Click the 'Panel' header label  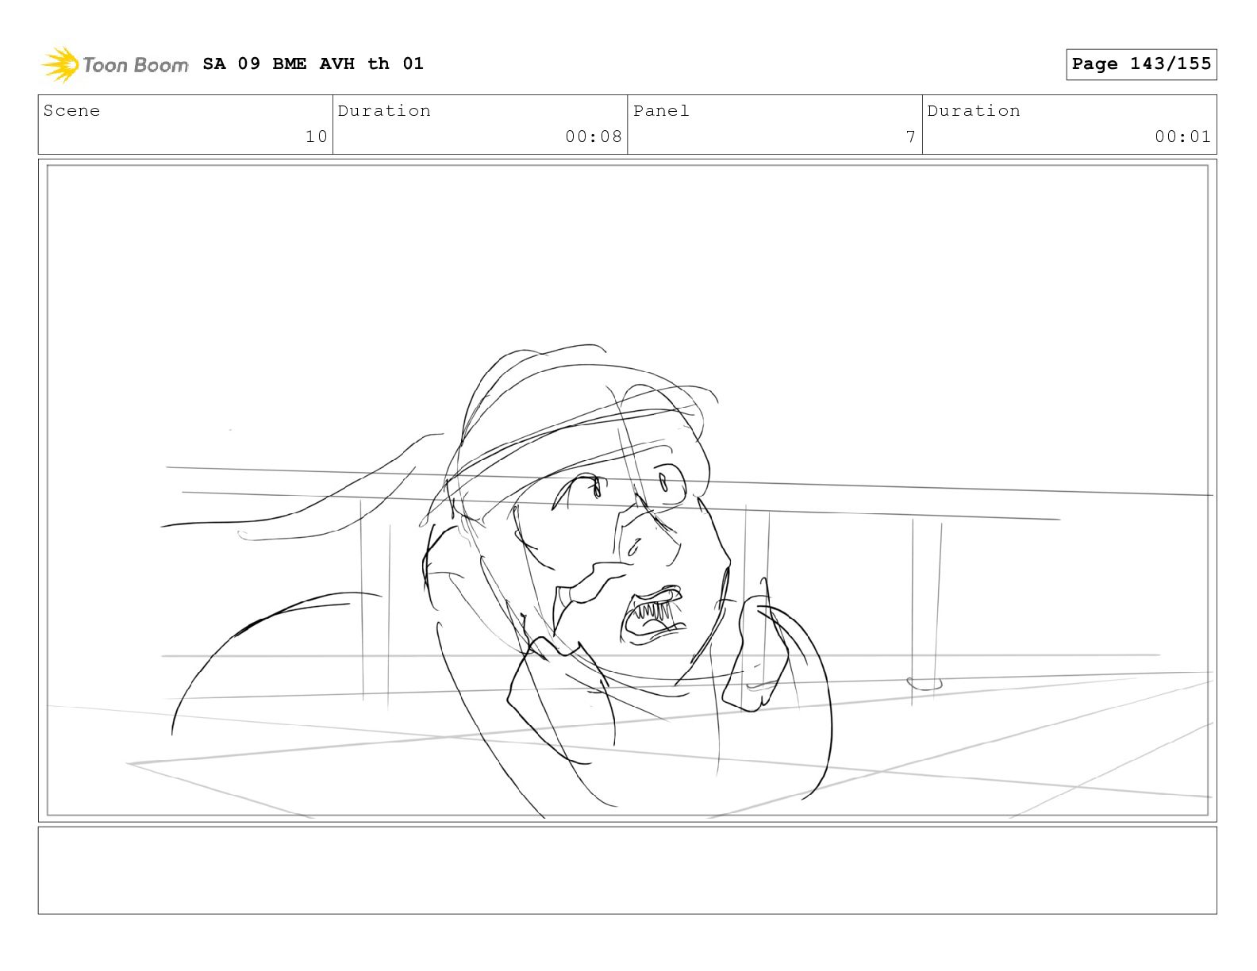tap(661, 111)
